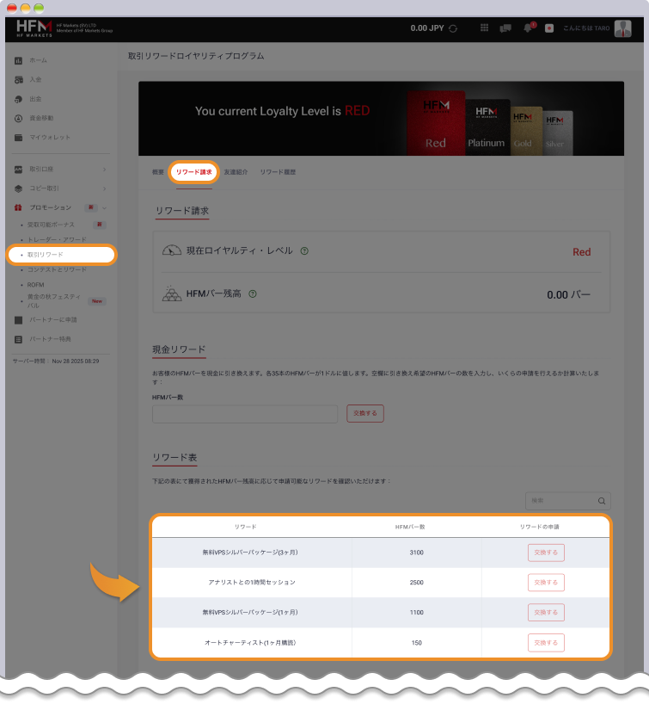Select 取引リワード in the sidebar

(46, 255)
